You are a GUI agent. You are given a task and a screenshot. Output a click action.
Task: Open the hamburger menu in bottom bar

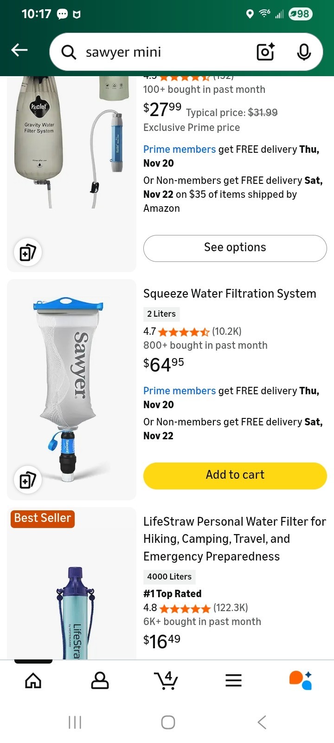[233, 680]
